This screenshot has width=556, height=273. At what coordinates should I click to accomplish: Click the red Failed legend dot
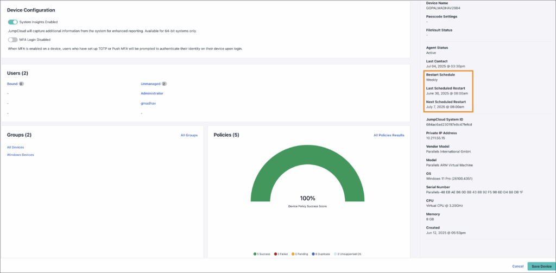click(276, 253)
